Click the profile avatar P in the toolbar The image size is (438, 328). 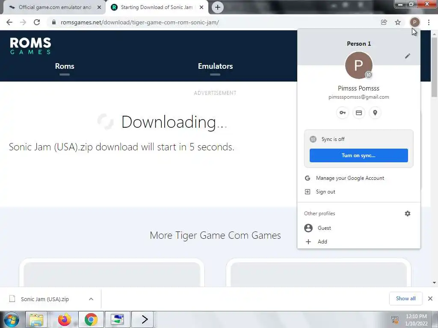pyautogui.click(x=414, y=22)
